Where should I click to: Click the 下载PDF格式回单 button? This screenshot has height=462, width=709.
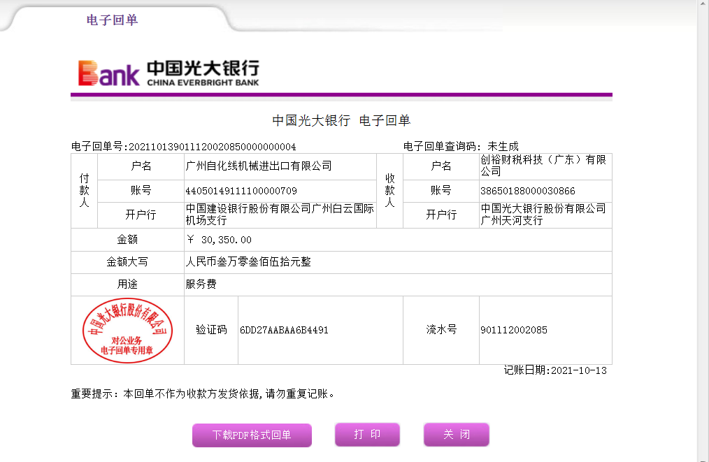coord(252,435)
